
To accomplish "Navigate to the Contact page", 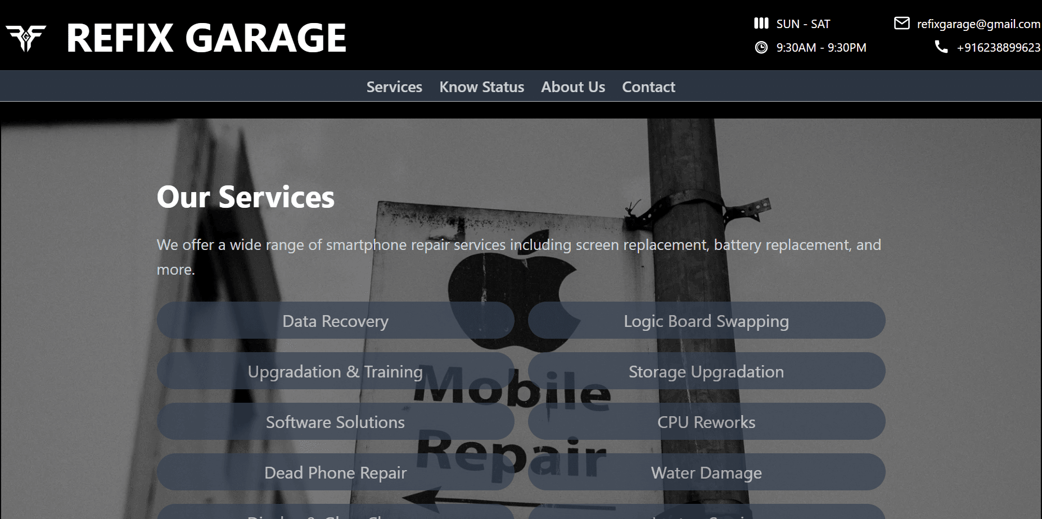I will point(648,87).
